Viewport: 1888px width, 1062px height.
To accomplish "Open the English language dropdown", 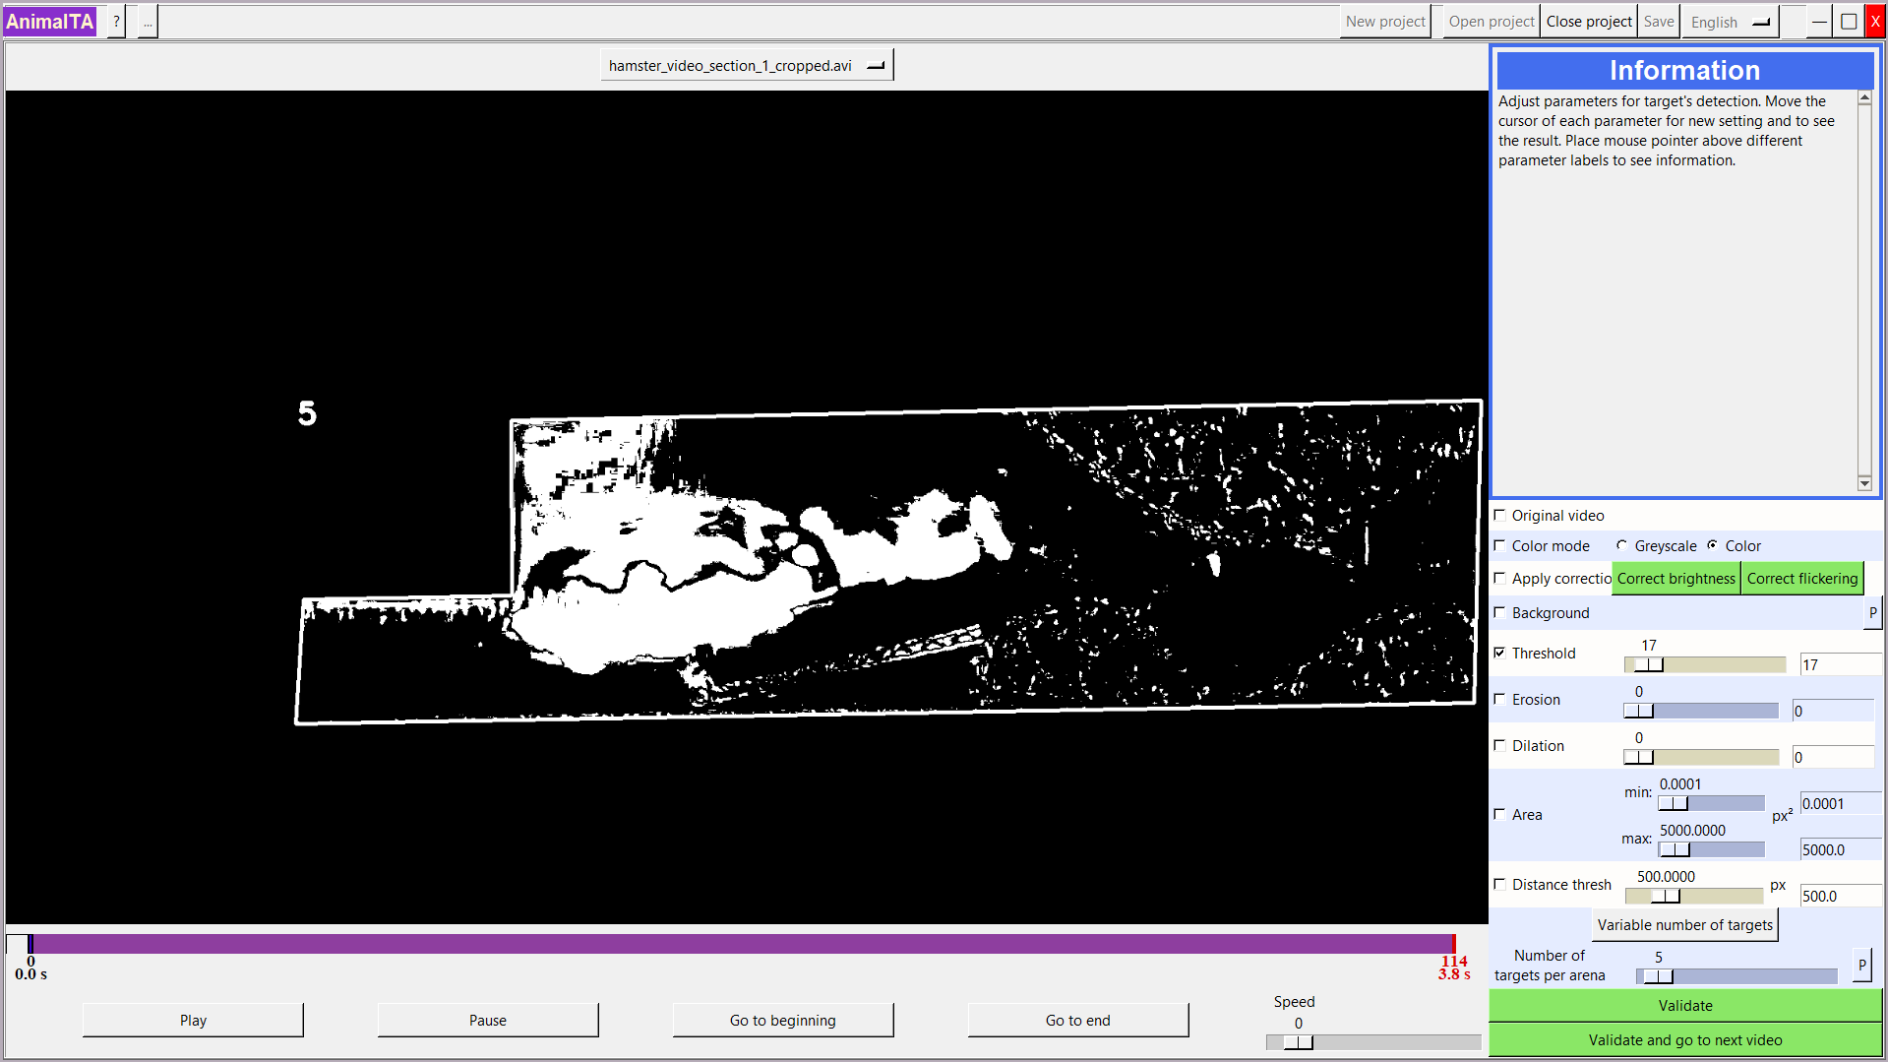I will click(1730, 22).
